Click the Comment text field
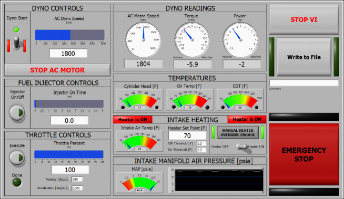This screenshot has width=344, height=199. coord(304,83)
